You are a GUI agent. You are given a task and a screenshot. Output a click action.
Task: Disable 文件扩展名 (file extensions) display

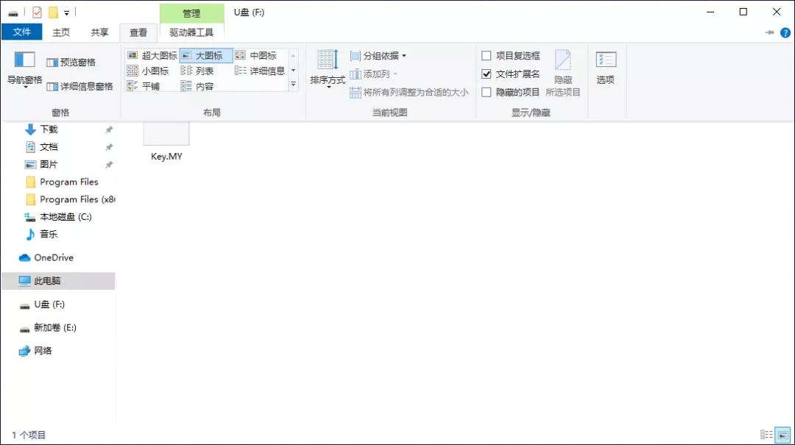point(487,74)
